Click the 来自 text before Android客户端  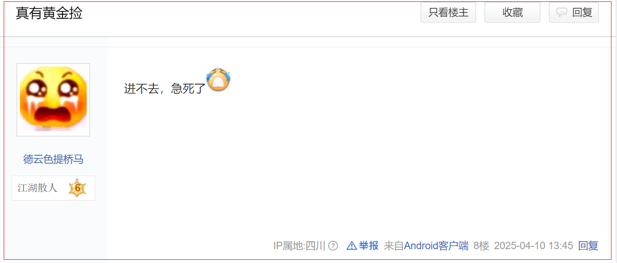point(394,246)
